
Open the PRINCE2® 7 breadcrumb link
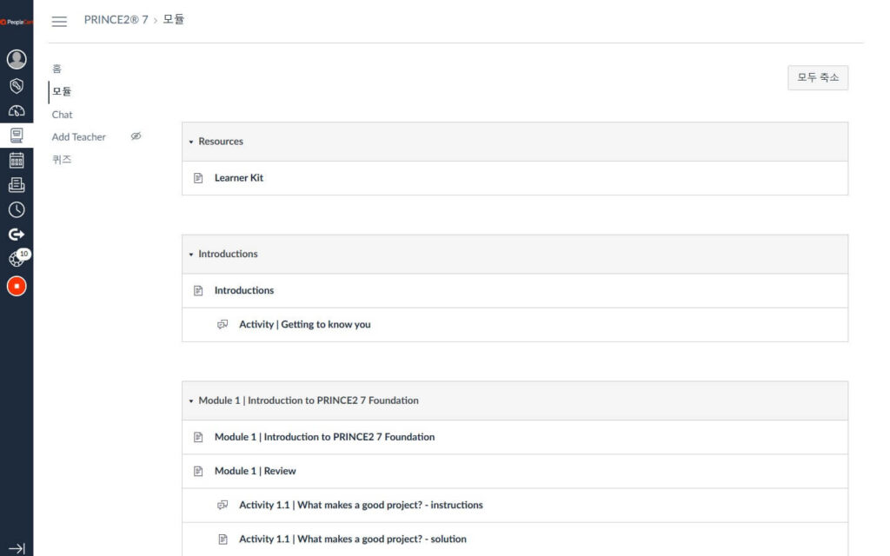[116, 20]
